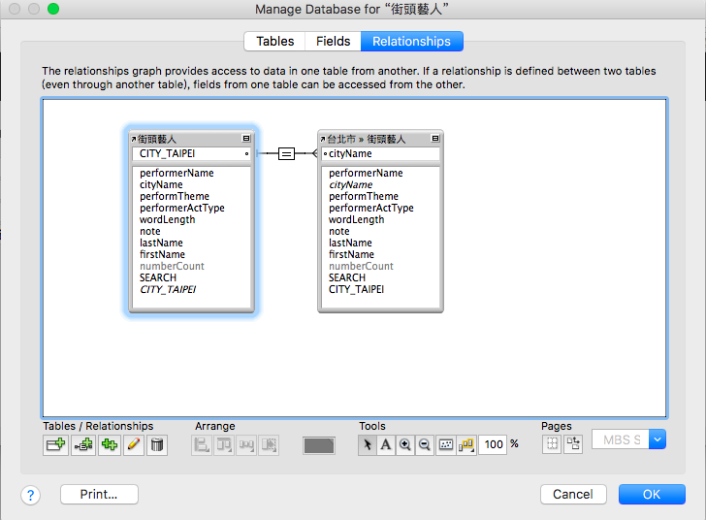This screenshot has width=706, height=520.
Task: Click the trash can Delete icon
Action: (157, 444)
